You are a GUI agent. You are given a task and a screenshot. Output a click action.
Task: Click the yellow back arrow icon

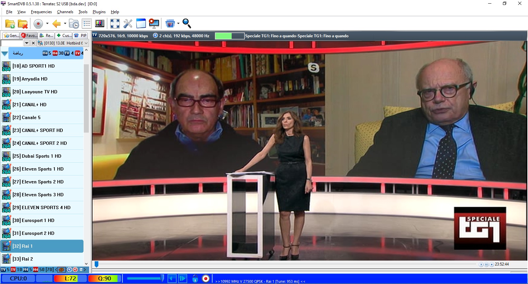[x=56, y=24]
